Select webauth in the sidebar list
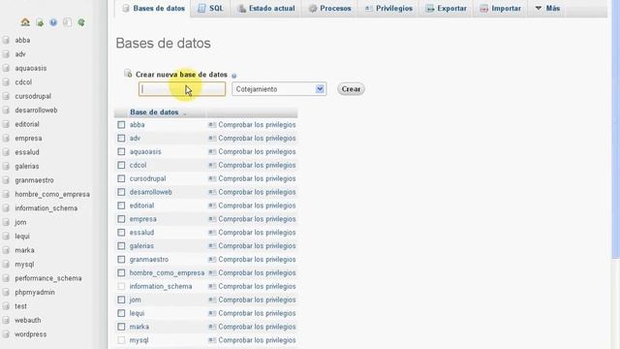 [28, 320]
